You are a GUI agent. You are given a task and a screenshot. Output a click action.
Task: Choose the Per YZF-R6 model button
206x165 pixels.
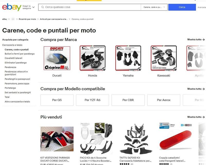(92, 100)
